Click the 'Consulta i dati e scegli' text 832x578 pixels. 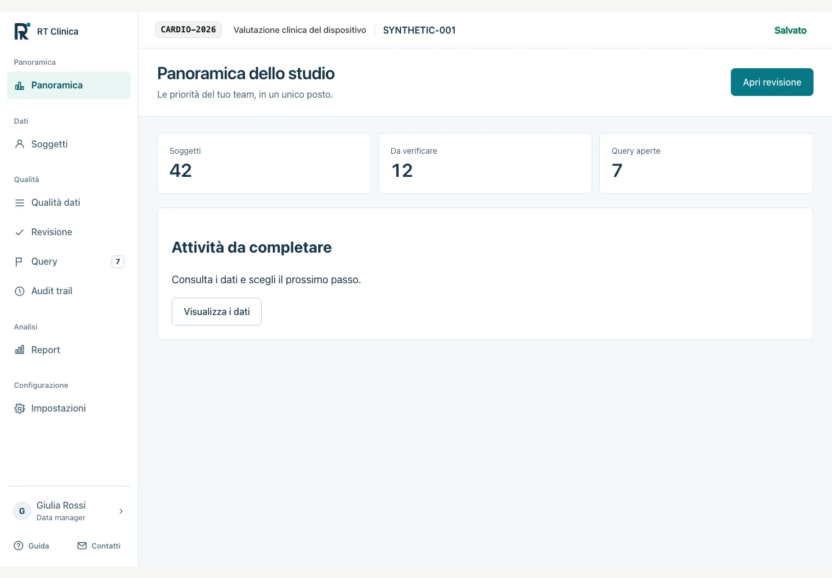pos(266,280)
